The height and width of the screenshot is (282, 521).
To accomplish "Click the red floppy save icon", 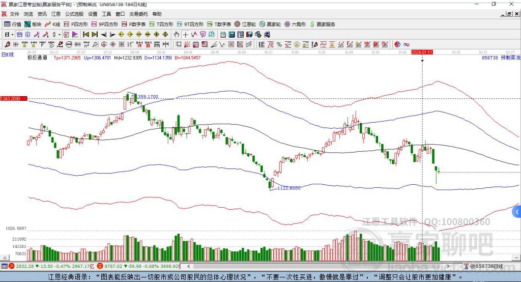I will (x=249, y=35).
